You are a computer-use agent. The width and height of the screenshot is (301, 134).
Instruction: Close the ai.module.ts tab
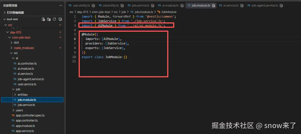pos(182,5)
